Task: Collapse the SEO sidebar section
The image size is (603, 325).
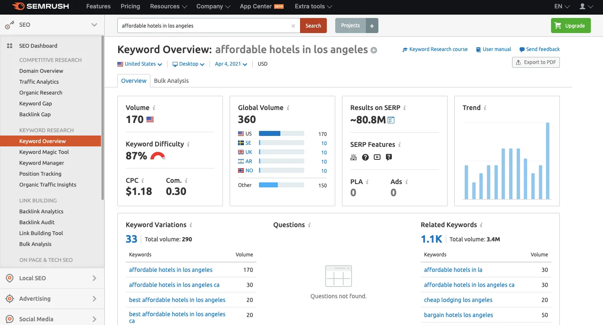Action: (x=94, y=25)
